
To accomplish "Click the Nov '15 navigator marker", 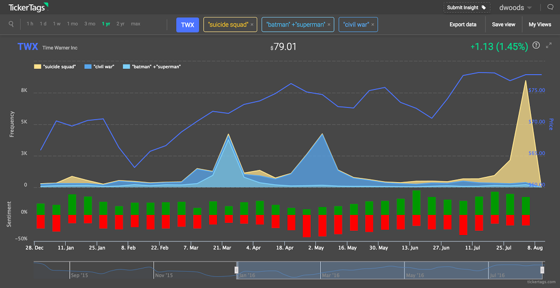I will [164, 275].
